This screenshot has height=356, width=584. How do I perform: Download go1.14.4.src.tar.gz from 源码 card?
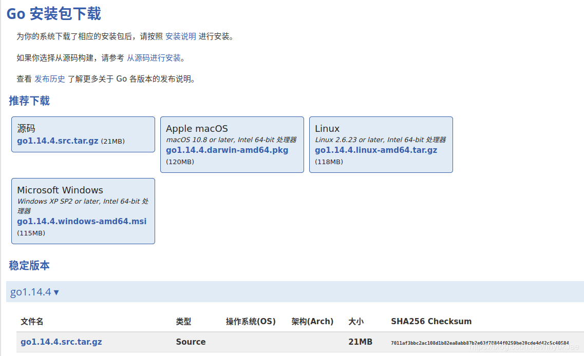58,141
